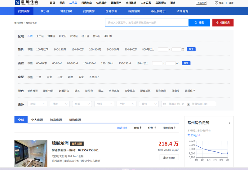
Task: Open the 朝向 orientation dropdown
Action: point(37,104)
